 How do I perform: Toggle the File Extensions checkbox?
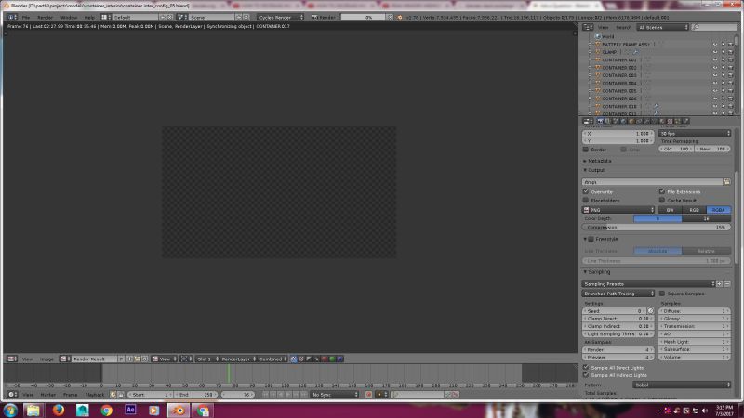click(x=662, y=191)
